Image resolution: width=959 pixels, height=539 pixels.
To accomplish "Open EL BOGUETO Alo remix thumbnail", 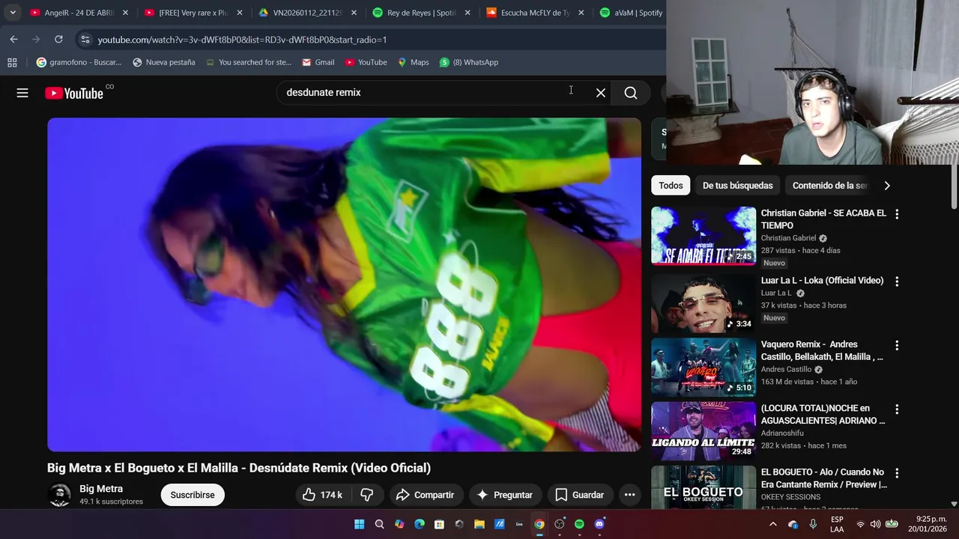I will pyautogui.click(x=704, y=487).
